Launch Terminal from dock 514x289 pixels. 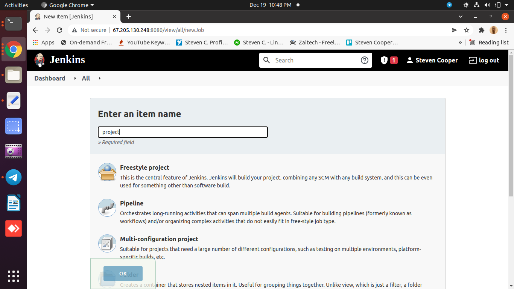[14, 24]
